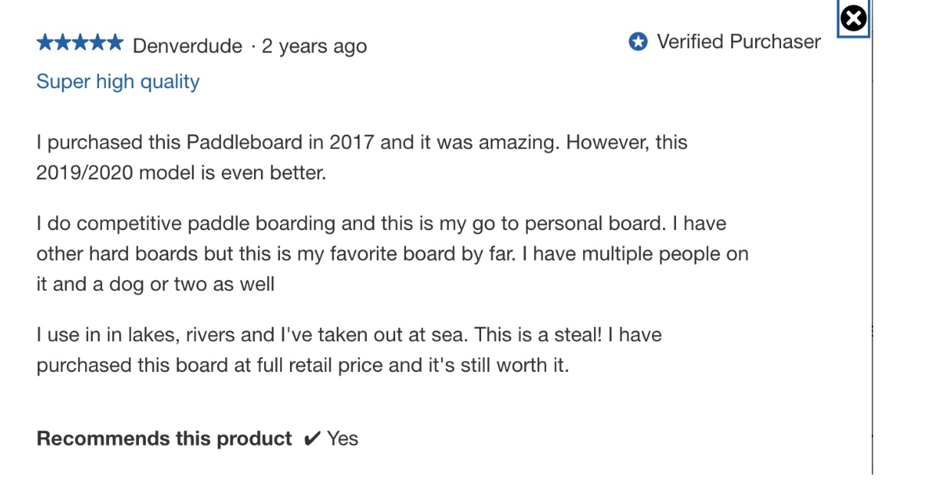Image resolution: width=930 pixels, height=500 pixels.
Task: Click the checkmark icon beside Yes
Action: (312, 439)
